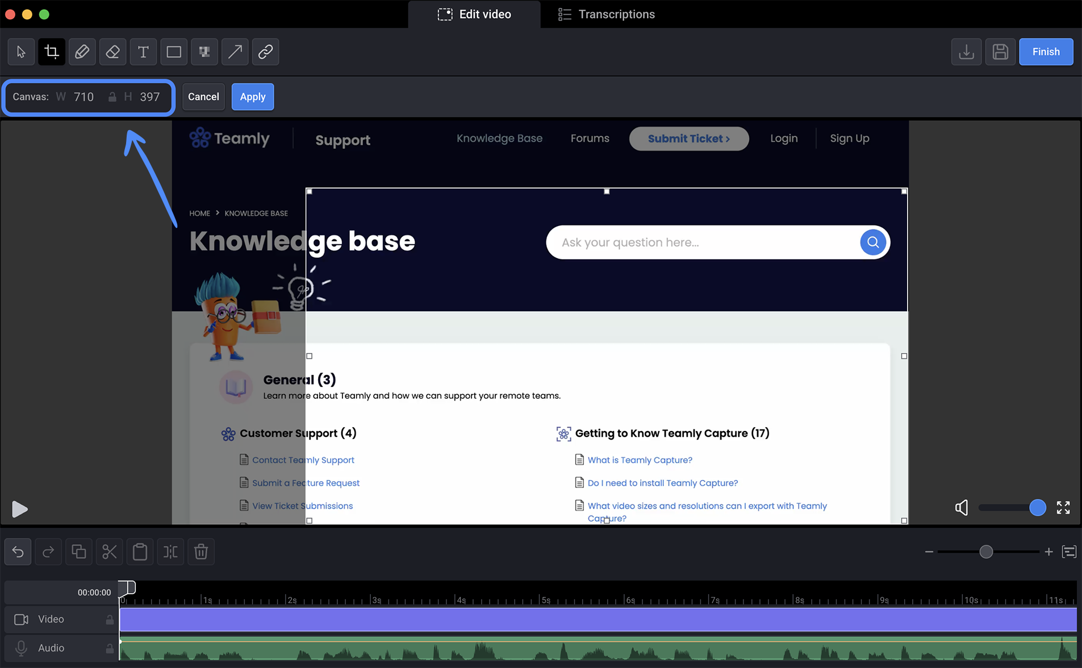Cancel the canvas crop
This screenshot has height=668, width=1082.
203,97
